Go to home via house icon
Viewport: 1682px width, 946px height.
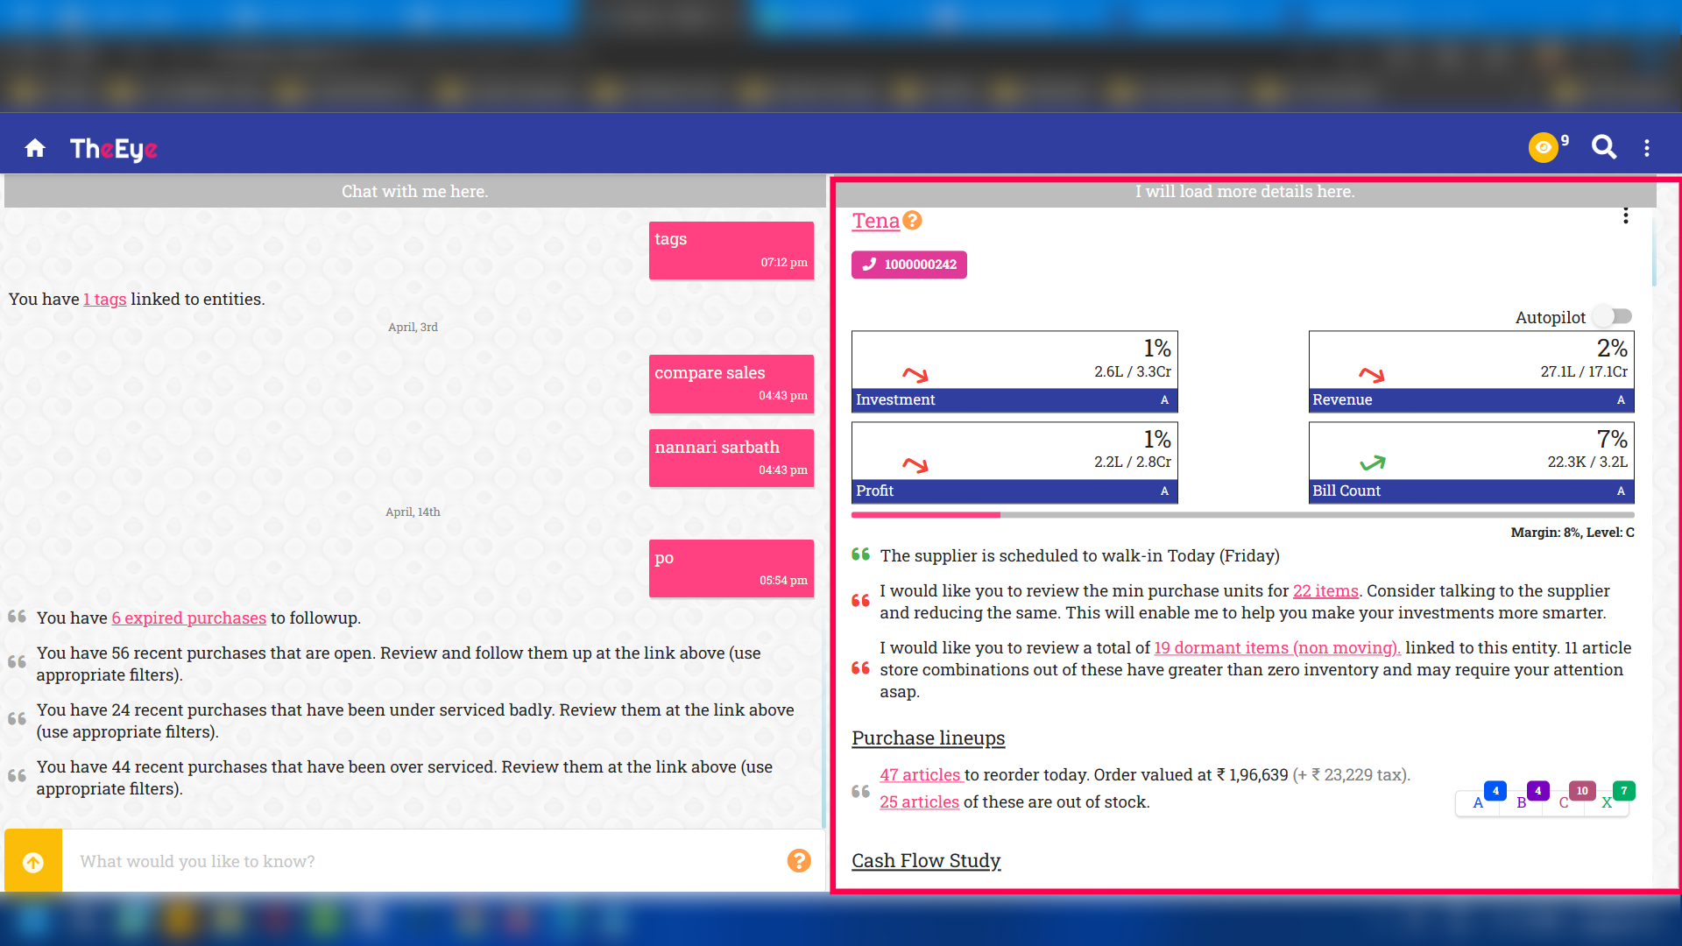coord(35,148)
